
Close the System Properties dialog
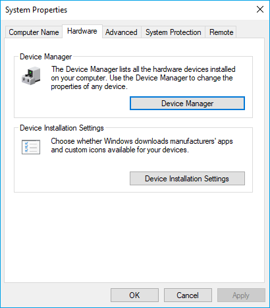tap(260, 9)
